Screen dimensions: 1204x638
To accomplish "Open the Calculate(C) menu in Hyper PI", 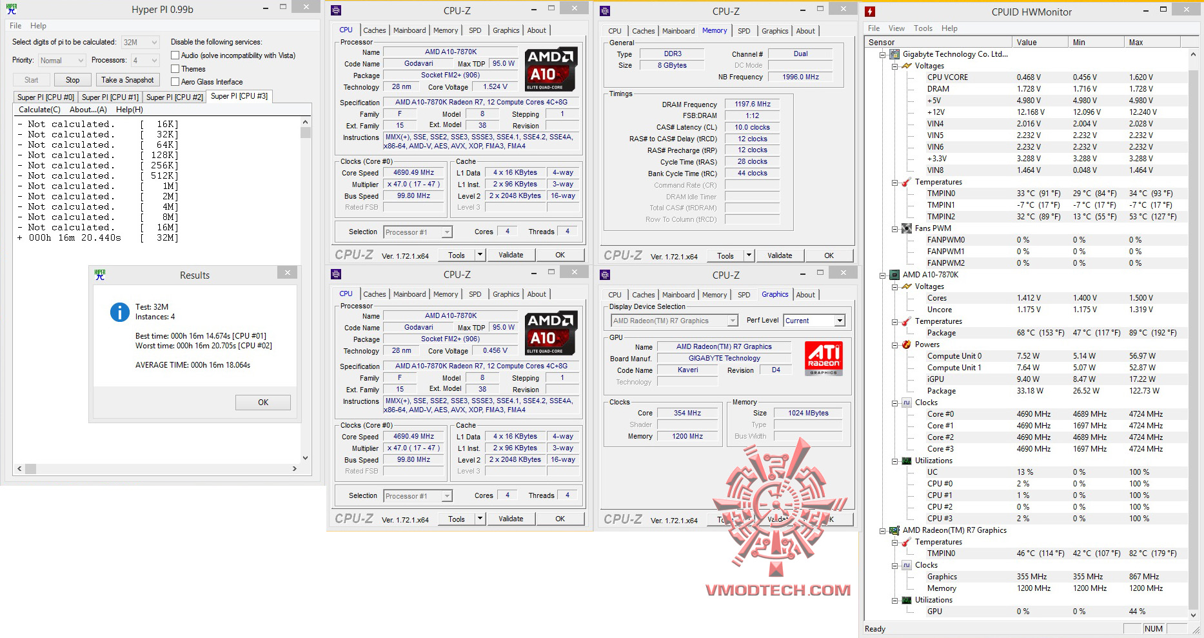I will pos(40,110).
